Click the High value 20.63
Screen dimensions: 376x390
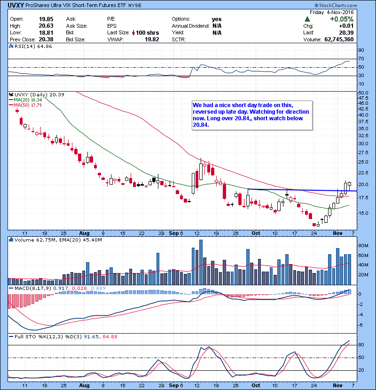(x=46, y=26)
